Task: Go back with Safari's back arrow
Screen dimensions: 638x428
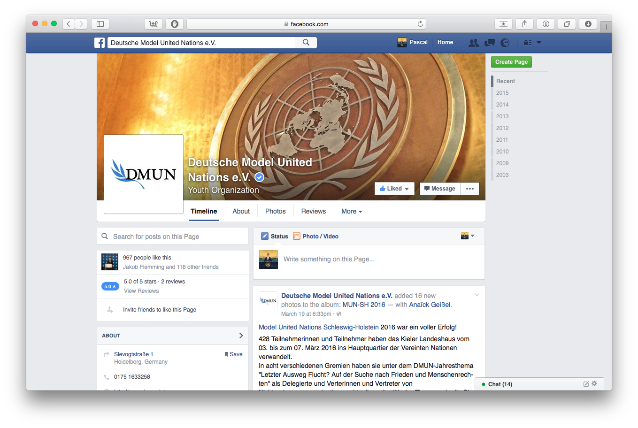Action: coord(69,24)
